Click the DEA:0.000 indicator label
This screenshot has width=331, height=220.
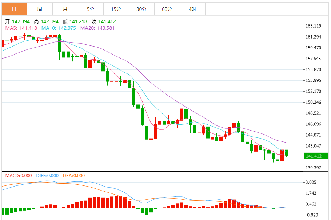pyautogui.click(x=74, y=175)
